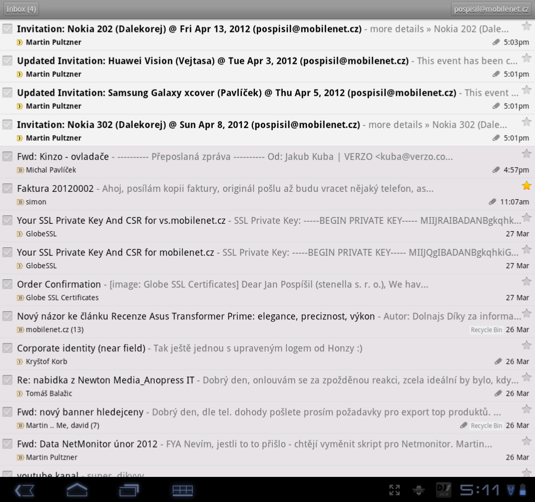Star the Order Confirmation email
Viewport: 535px width, 502px height.
click(x=526, y=281)
